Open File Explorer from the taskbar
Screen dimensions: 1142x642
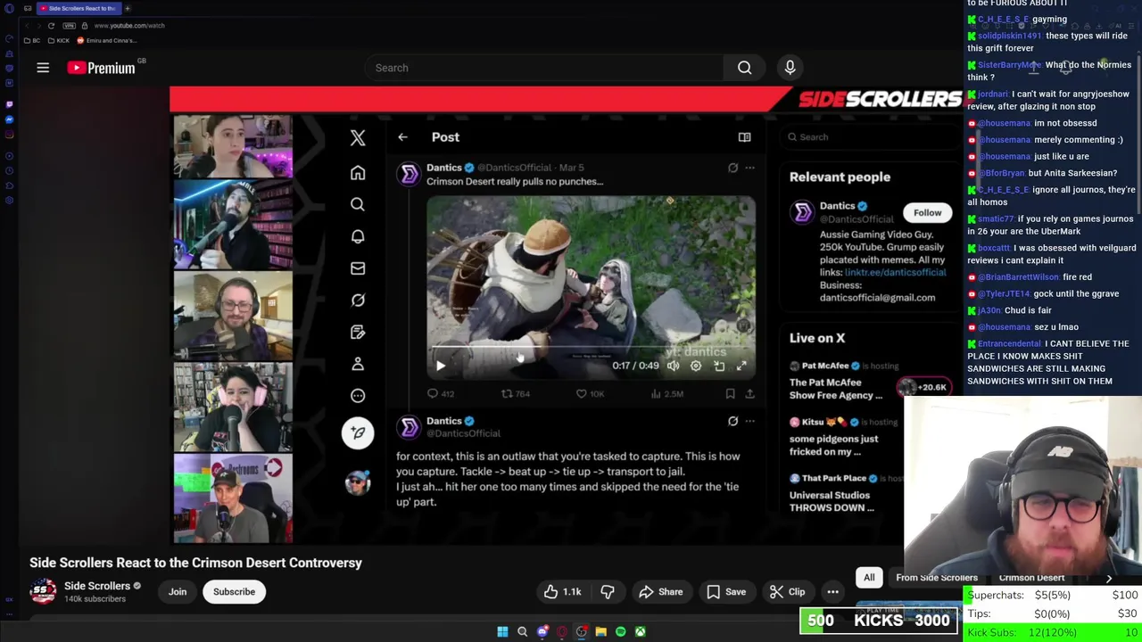601,632
